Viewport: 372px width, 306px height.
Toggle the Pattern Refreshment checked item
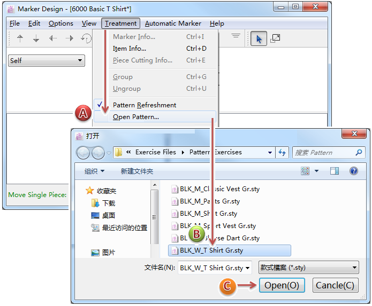pyautogui.click(x=144, y=105)
